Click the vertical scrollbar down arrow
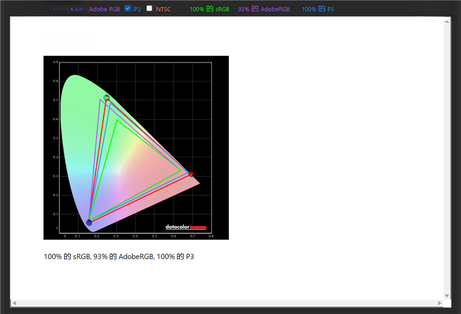This screenshot has height=314, width=461. pos(447,296)
